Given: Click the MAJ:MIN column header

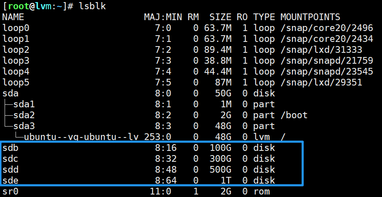Looking at the screenshot, I should [x=162, y=17].
